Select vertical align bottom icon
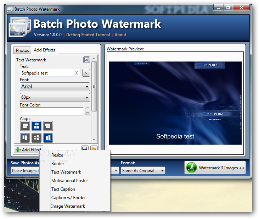This screenshot has height=219, width=259. point(48,138)
